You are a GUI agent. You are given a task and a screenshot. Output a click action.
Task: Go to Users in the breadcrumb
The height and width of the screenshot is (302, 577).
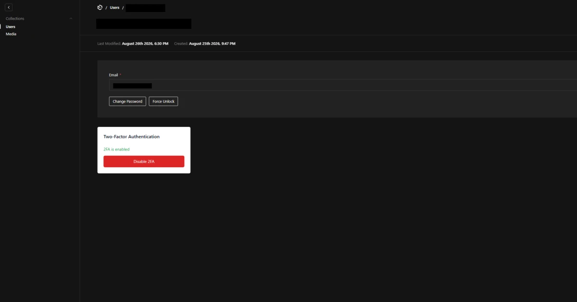[x=114, y=8]
